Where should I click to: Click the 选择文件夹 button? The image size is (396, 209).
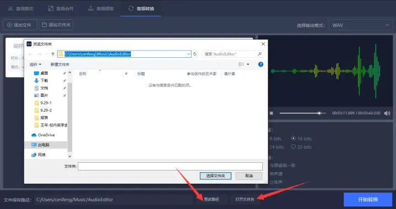(x=216, y=176)
